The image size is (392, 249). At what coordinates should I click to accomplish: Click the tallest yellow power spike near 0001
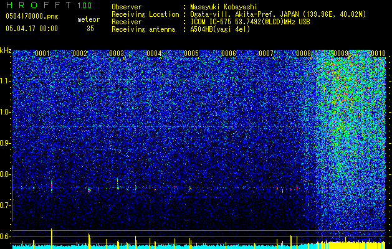point(52,238)
